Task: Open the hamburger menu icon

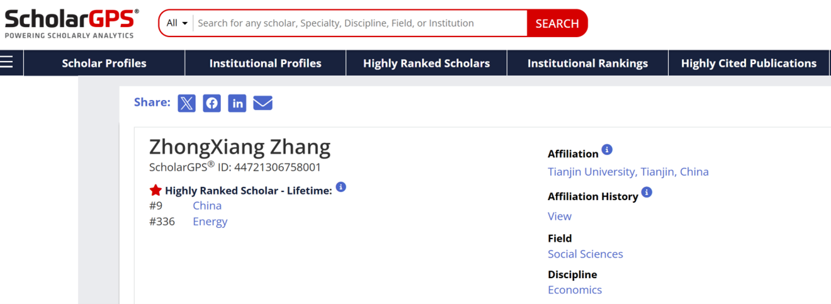Action: point(7,62)
